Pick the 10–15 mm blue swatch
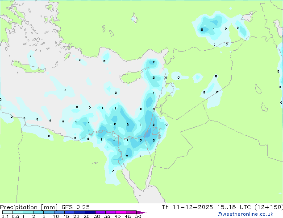283x218 pixels. click(x=59, y=212)
